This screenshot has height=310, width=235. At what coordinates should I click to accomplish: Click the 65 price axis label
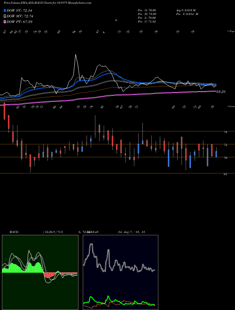pos(225,174)
